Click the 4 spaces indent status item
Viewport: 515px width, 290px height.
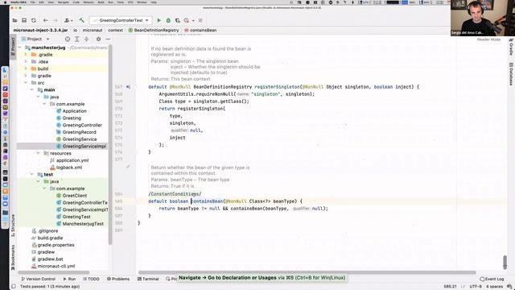pyautogui.click(x=495, y=287)
